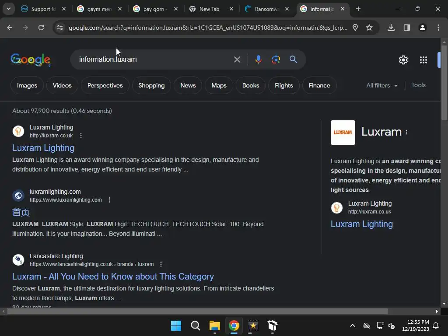The image size is (448, 336).
Task: Click the address bar URL
Action: click(x=208, y=28)
